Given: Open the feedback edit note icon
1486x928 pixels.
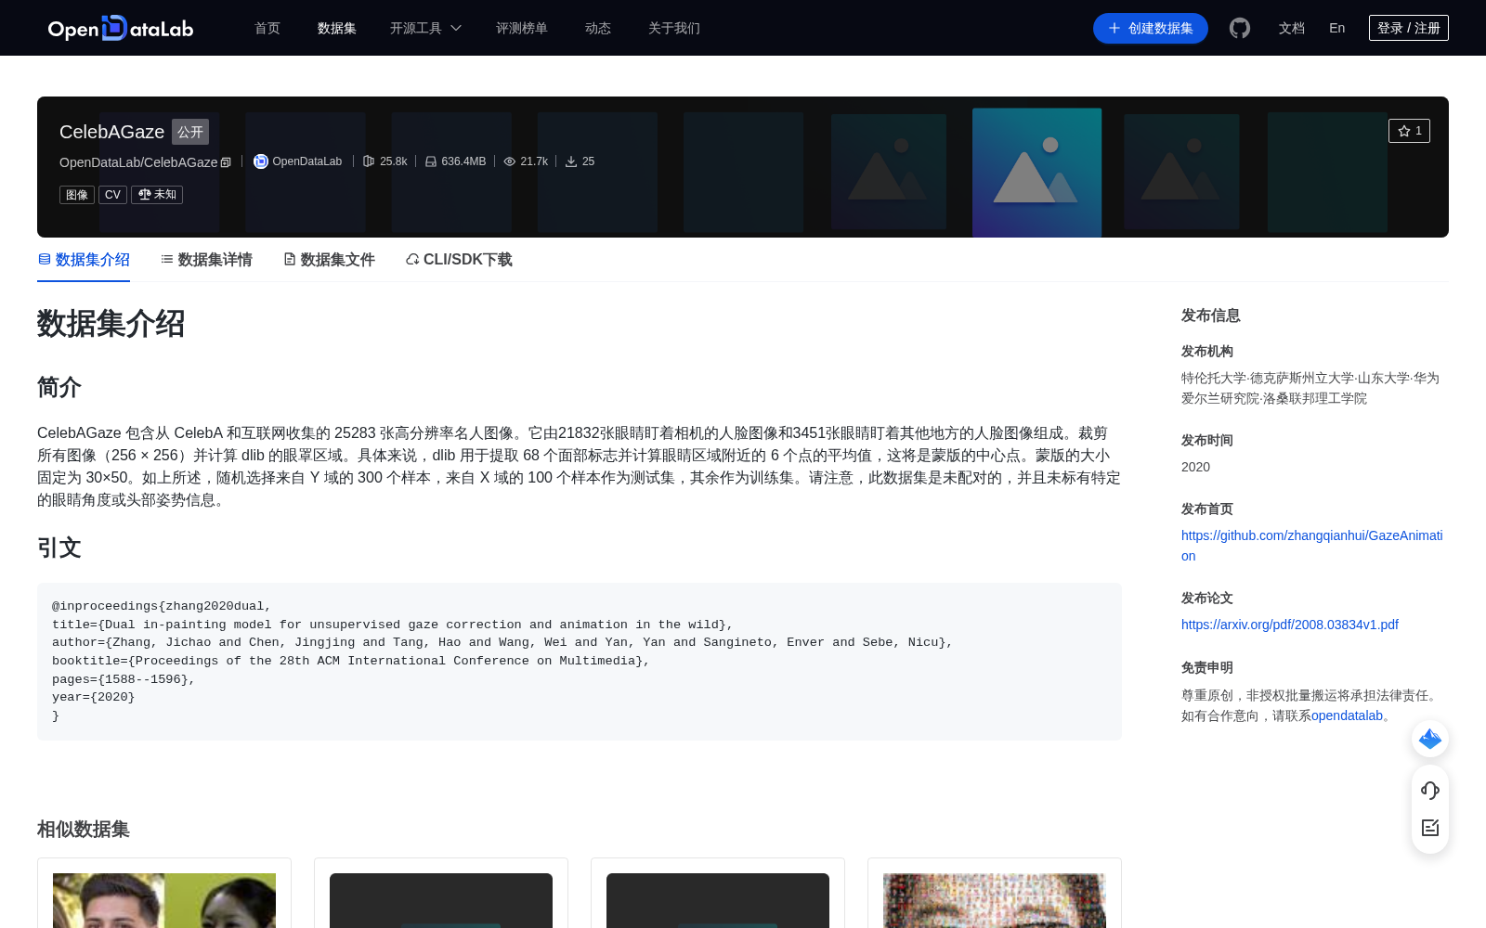Looking at the screenshot, I should [1430, 828].
